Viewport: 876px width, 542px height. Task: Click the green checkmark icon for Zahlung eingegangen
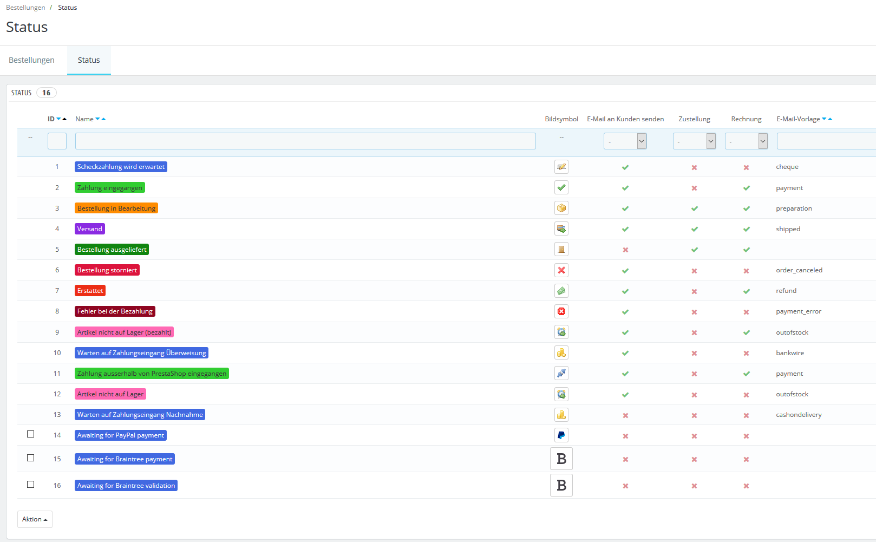[x=561, y=187]
